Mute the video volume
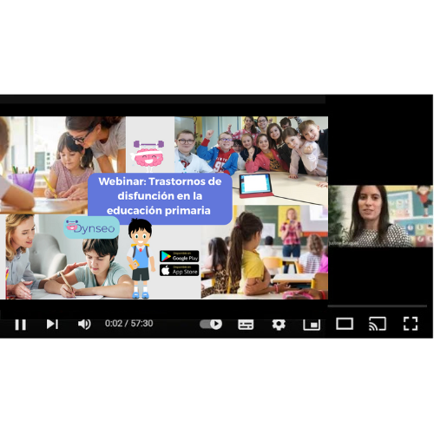This screenshot has height=434, width=434. 84,324
